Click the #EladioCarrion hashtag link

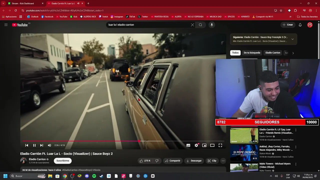(x=70, y=170)
